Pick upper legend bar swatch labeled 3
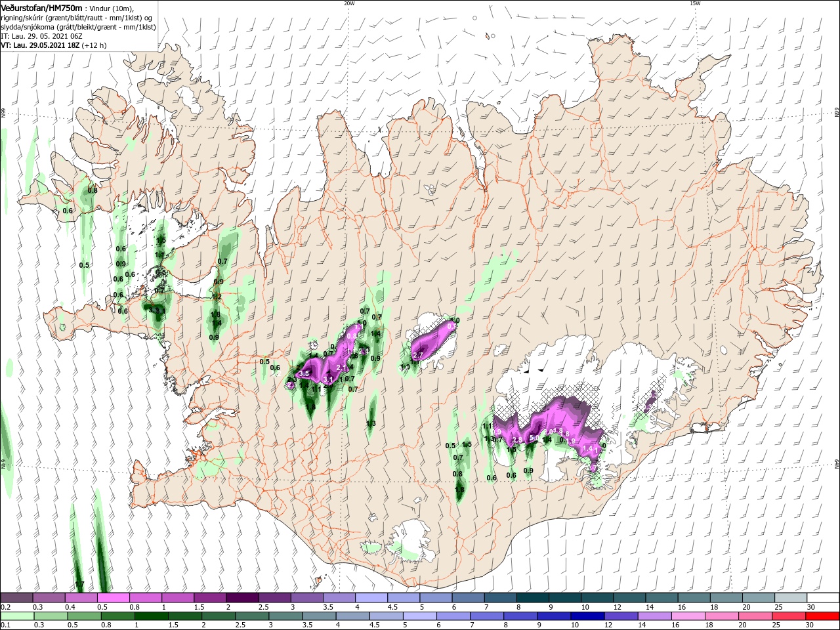The width and height of the screenshot is (840, 630). point(307,597)
